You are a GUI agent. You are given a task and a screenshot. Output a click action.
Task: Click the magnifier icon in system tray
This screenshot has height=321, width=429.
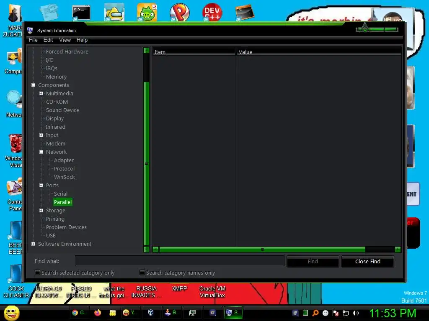pyautogui.click(x=315, y=313)
